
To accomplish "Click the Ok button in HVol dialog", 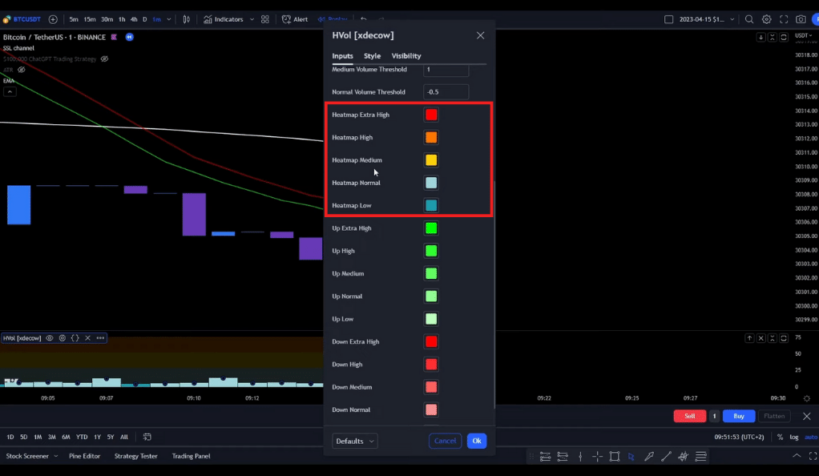I will (x=477, y=441).
